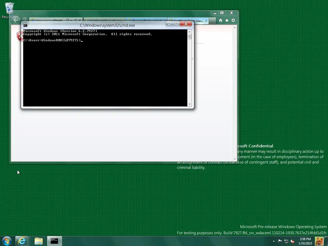The image size is (328, 246).
Task: Minimize the Internet Explorer window
Action: (215, 13)
